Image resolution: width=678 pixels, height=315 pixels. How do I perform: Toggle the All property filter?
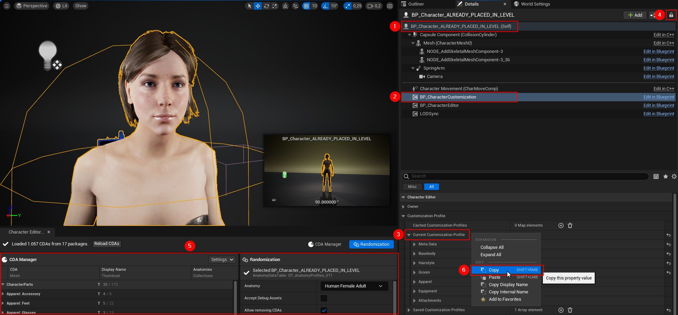pos(431,187)
